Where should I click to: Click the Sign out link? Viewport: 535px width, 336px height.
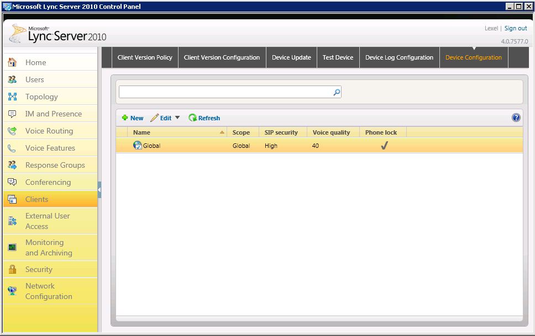click(x=515, y=28)
